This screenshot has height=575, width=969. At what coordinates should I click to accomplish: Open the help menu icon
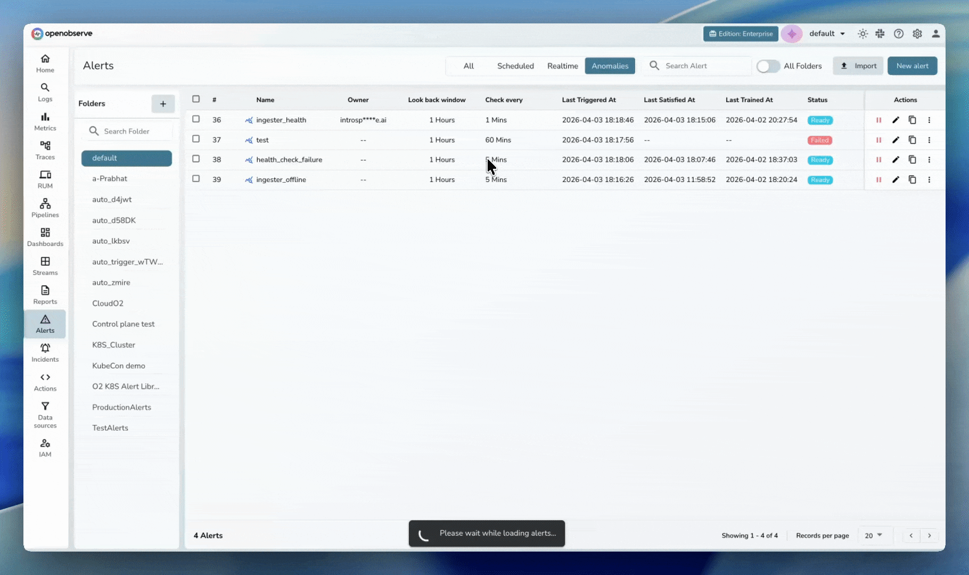(x=899, y=34)
